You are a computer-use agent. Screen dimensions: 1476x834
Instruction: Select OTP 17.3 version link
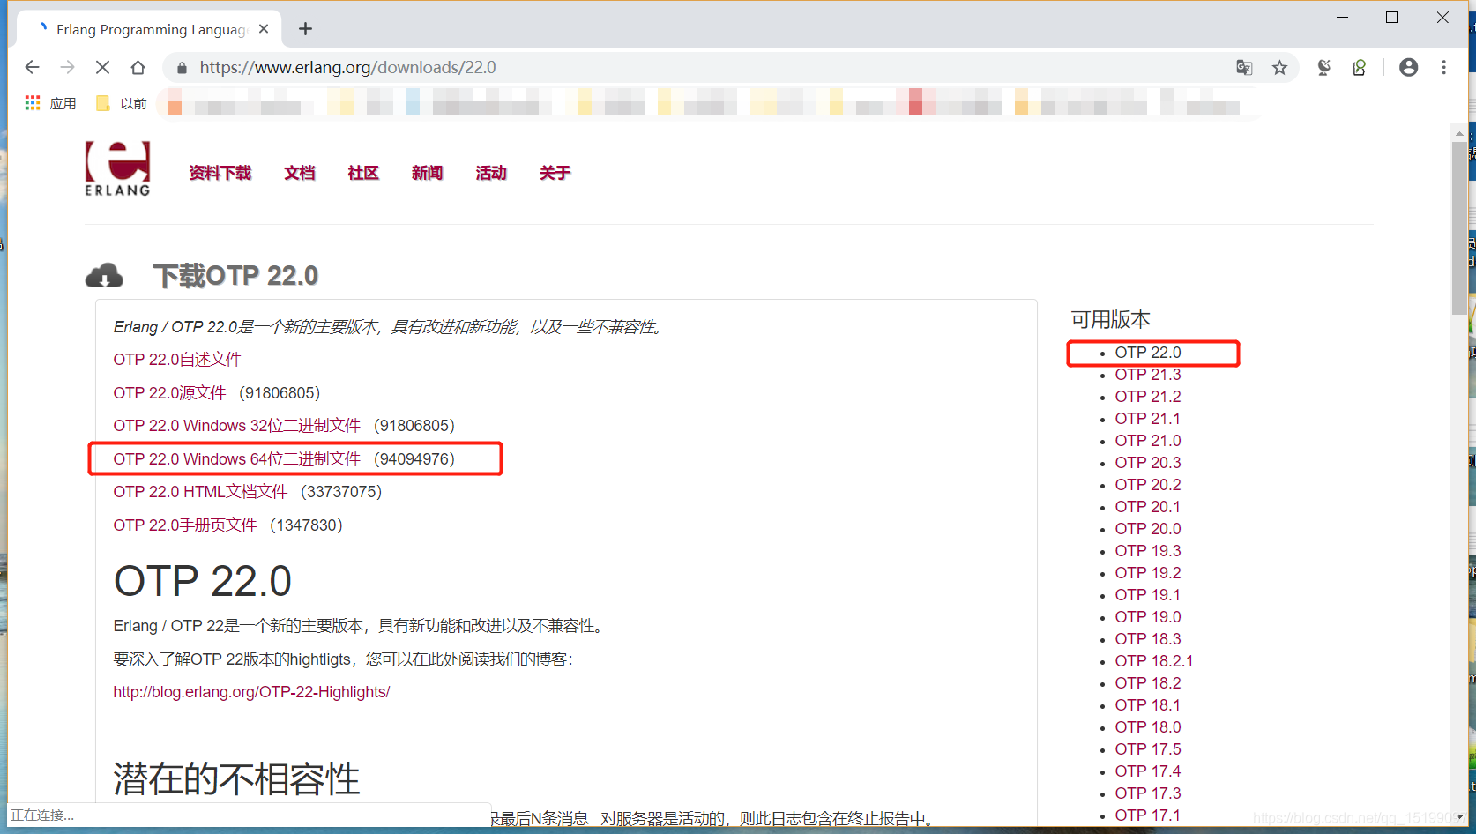point(1148,793)
